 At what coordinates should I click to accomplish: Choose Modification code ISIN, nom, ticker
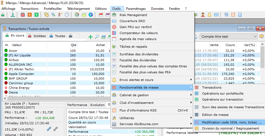click(229, 122)
